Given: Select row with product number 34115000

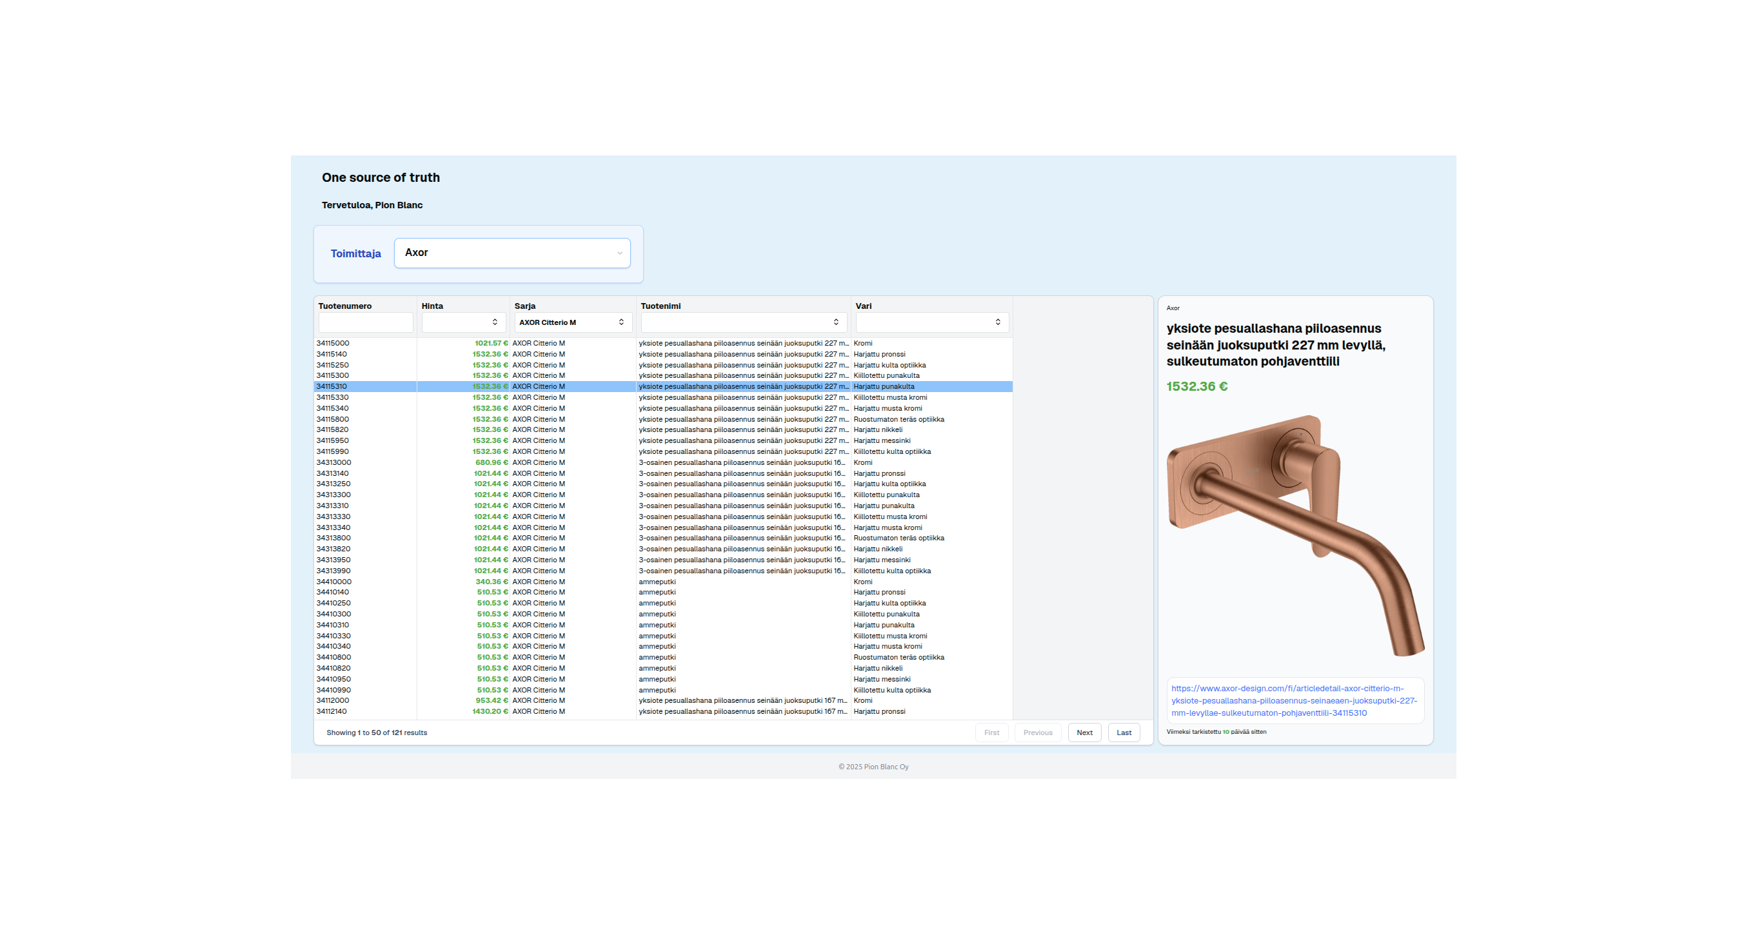Looking at the screenshot, I should (332, 343).
